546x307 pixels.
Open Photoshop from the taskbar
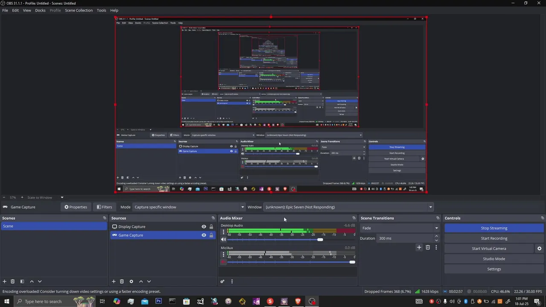tap(159, 301)
